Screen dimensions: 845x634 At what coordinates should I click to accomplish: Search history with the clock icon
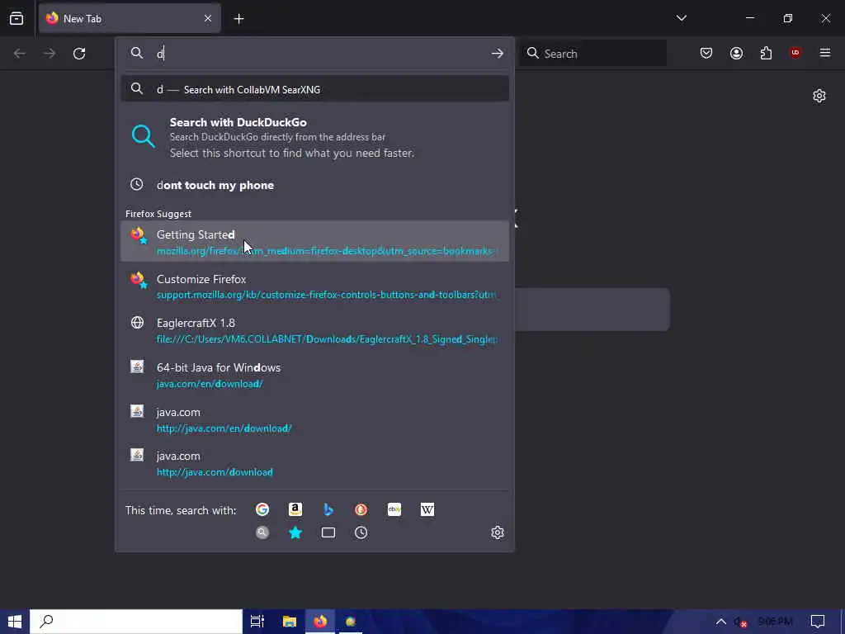(361, 532)
